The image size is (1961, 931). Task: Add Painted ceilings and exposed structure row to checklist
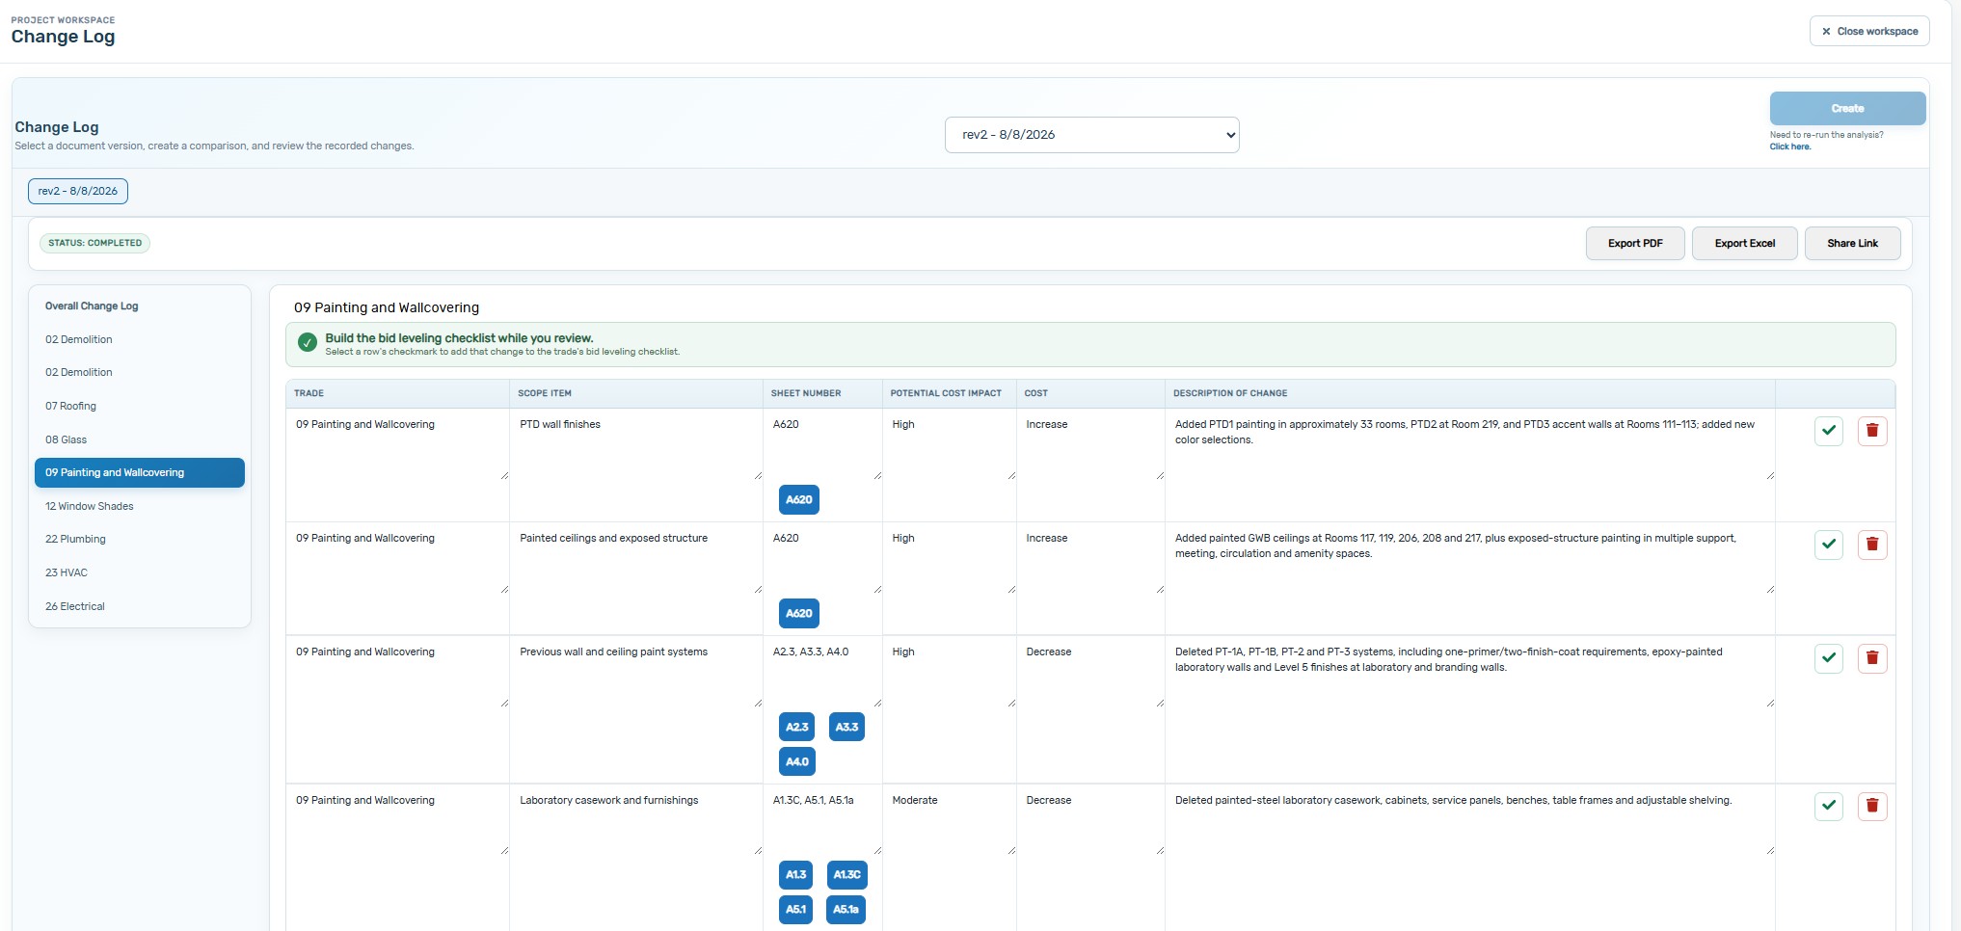(x=1828, y=545)
